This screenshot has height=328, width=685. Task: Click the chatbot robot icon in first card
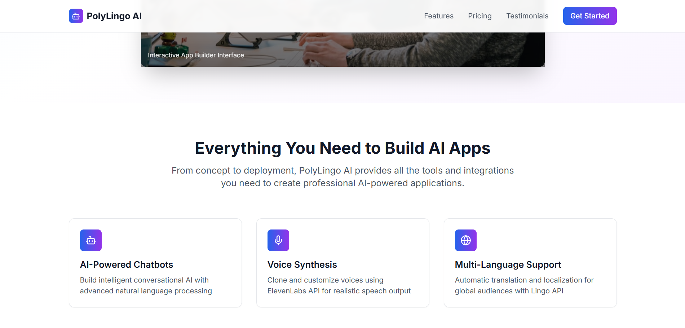coord(91,240)
